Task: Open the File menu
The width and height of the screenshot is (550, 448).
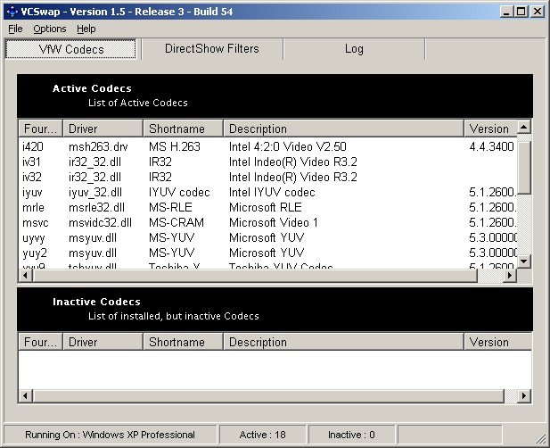Action: pyautogui.click(x=15, y=29)
